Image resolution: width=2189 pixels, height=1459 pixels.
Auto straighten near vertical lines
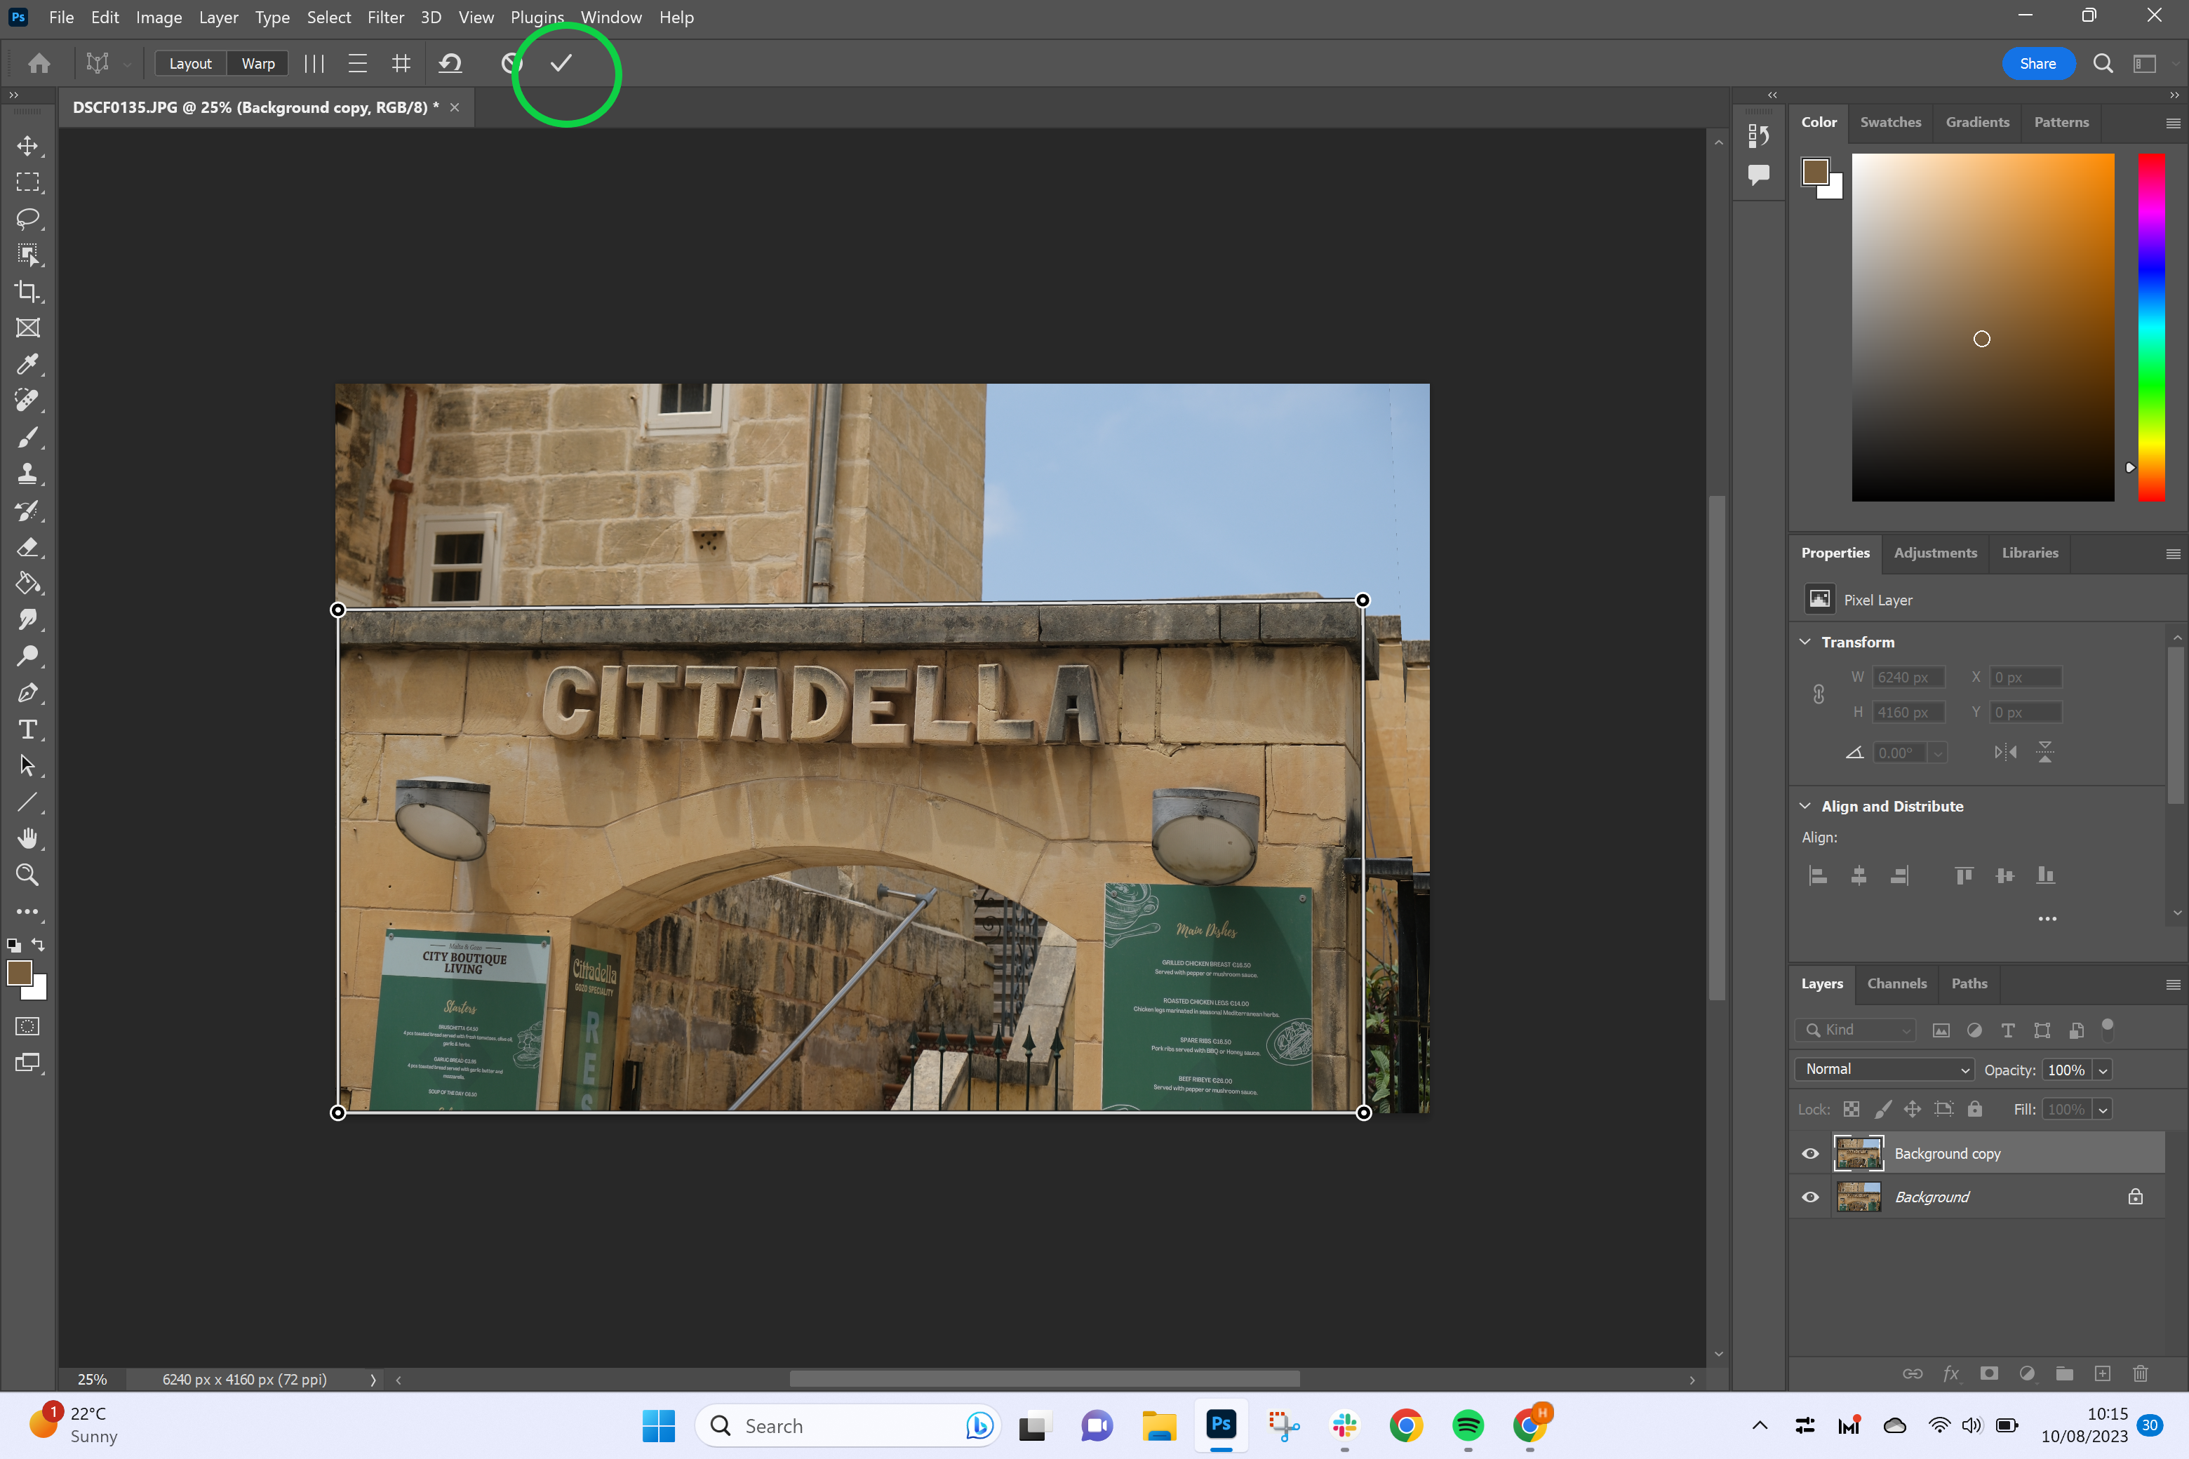coord(314,63)
